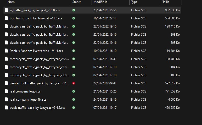Sort by the Nom column header
The image size is (202, 125).
pyautogui.click(x=11, y=2)
